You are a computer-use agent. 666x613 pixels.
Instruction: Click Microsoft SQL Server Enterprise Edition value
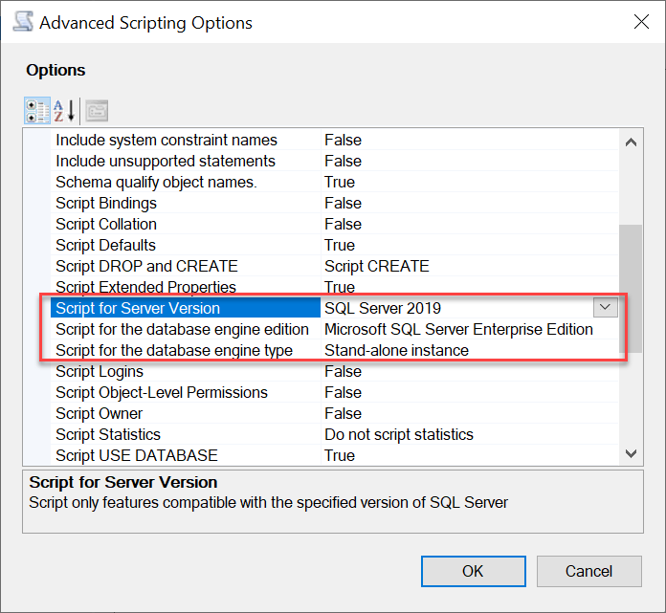click(458, 329)
